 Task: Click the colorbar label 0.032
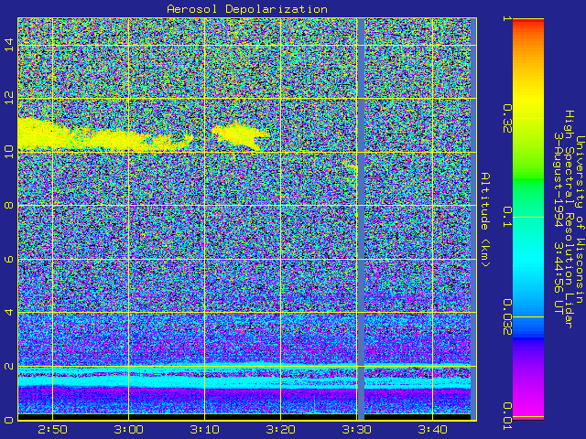click(506, 316)
